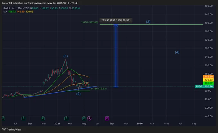Select the blue vertical price range arrow
Screen dimensions: 218x133
coord(116,55)
